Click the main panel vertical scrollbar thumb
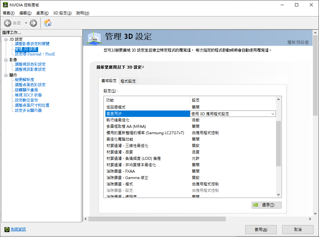Viewport: 319px width, 237px height. 315,75
